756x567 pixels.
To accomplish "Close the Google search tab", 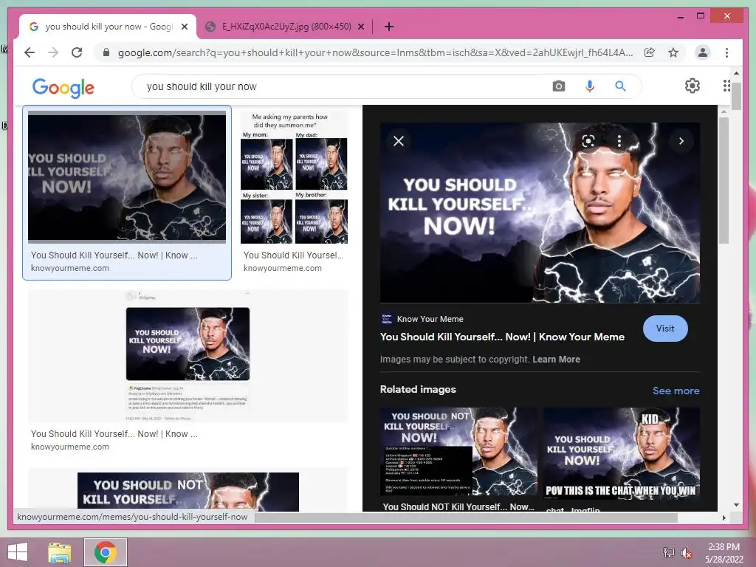I will (x=184, y=27).
